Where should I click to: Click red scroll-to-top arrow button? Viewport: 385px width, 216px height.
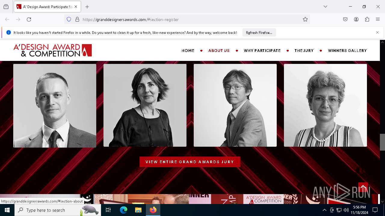click(x=363, y=187)
